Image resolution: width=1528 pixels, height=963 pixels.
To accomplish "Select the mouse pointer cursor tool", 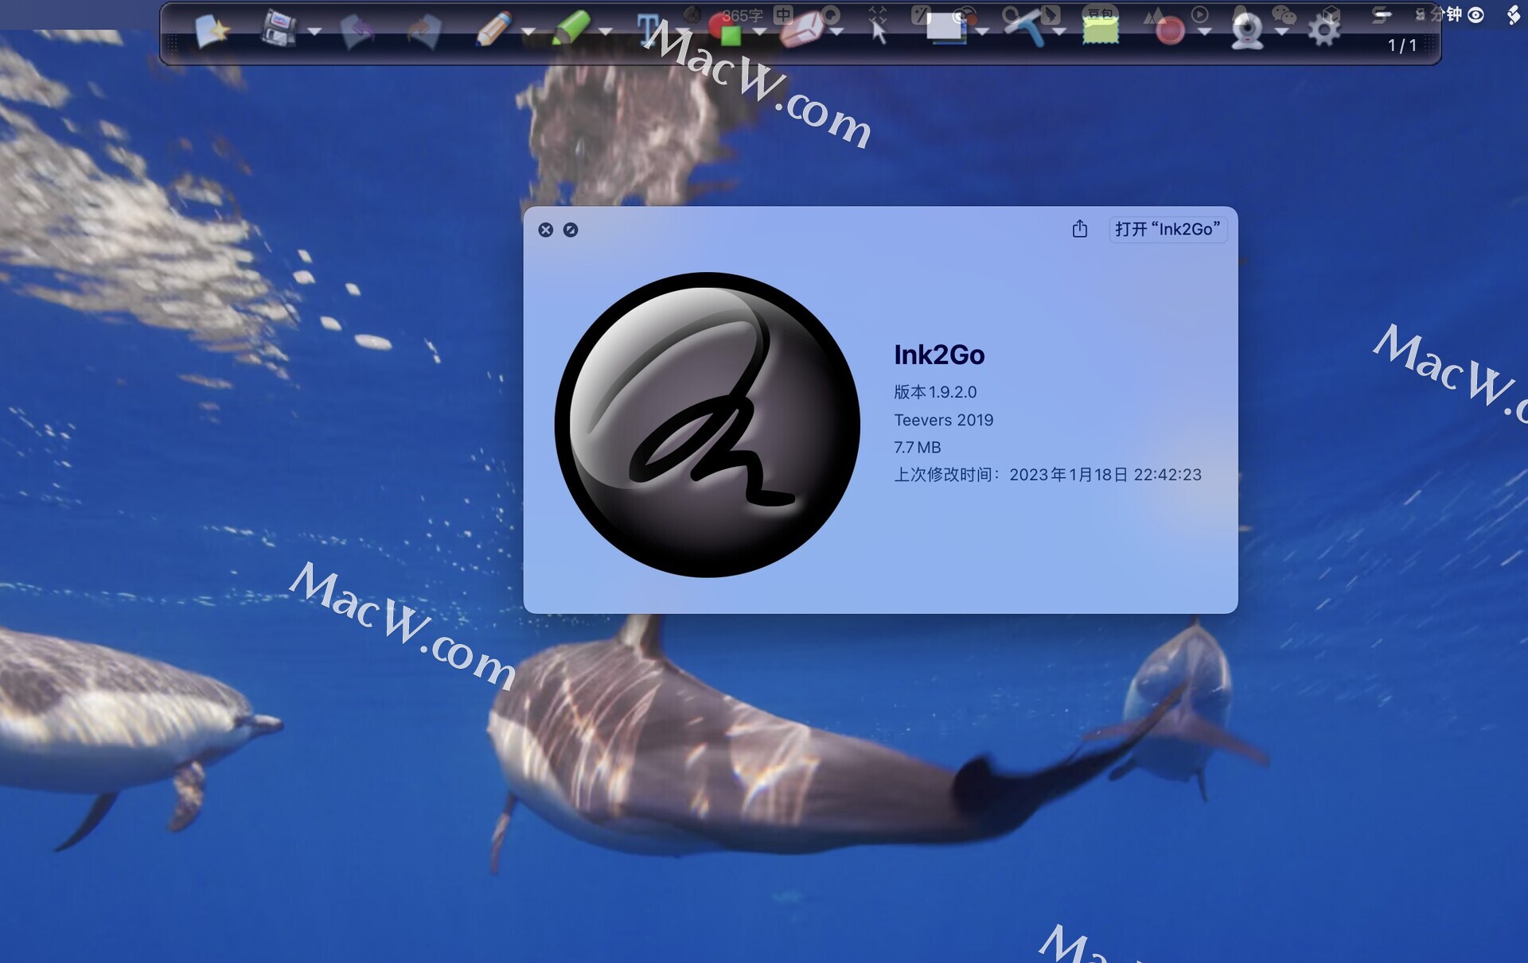I will pyautogui.click(x=879, y=32).
